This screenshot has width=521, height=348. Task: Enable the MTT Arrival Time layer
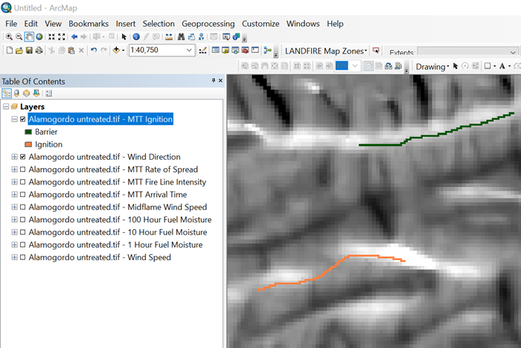[22, 195]
